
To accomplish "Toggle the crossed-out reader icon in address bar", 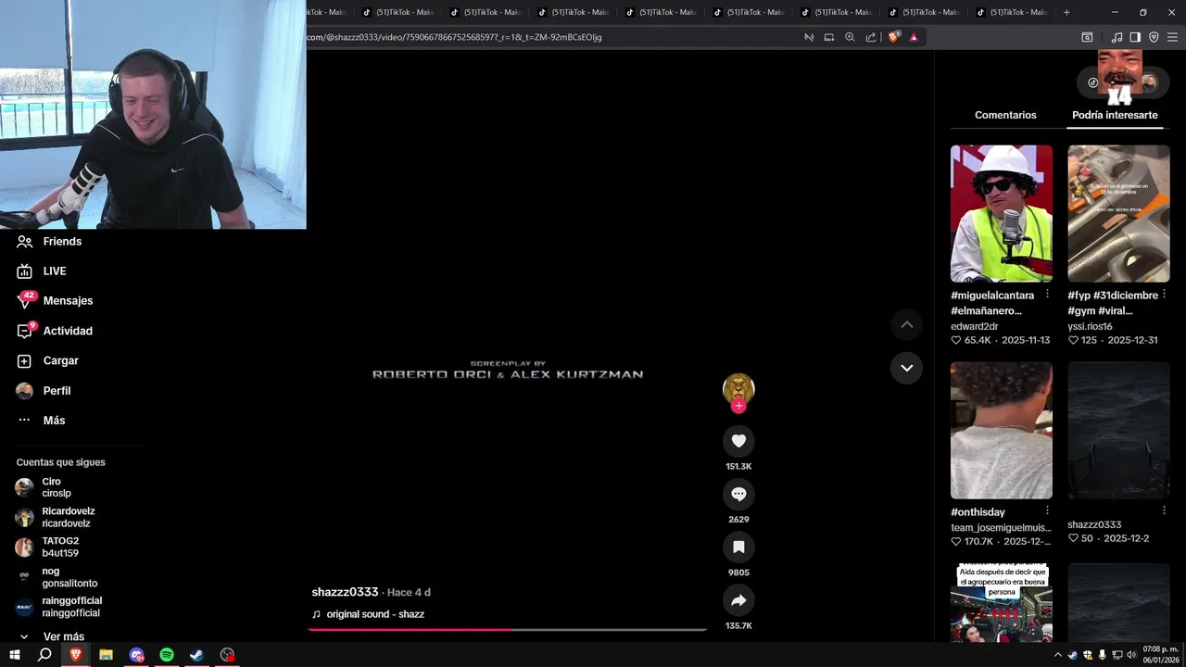I will [x=809, y=37].
